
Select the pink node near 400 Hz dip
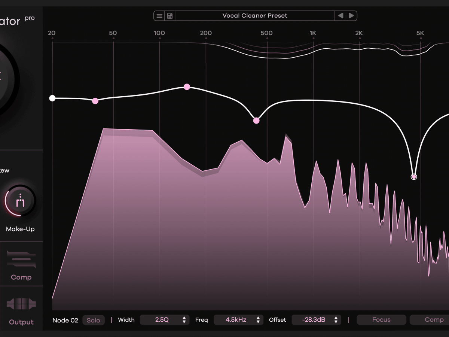pos(256,121)
